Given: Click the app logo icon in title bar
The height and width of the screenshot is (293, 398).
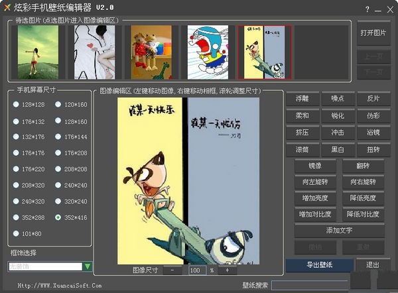Looking at the screenshot, I should [x=7, y=7].
